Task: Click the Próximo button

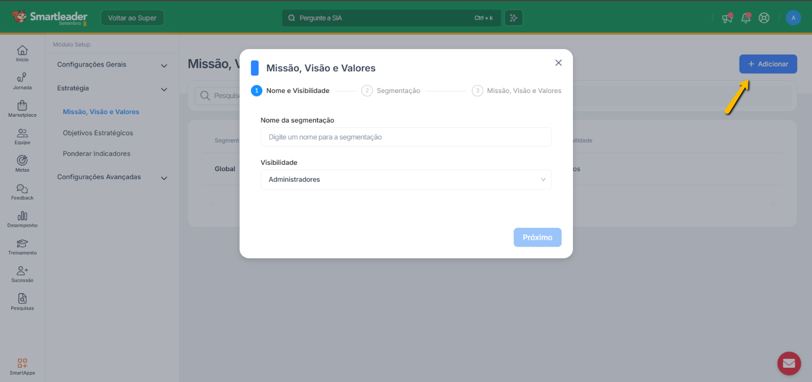Action: click(x=537, y=237)
